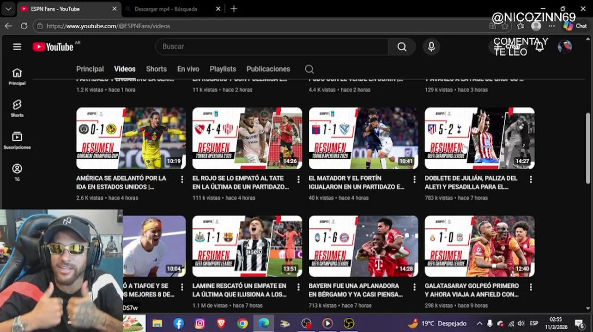Open Suscripciones in the left sidebar
This screenshot has height=332, width=593.
(17, 140)
